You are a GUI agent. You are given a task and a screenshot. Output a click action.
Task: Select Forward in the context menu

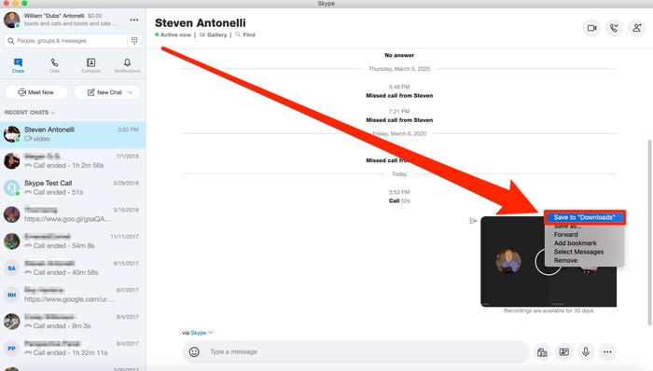point(565,235)
